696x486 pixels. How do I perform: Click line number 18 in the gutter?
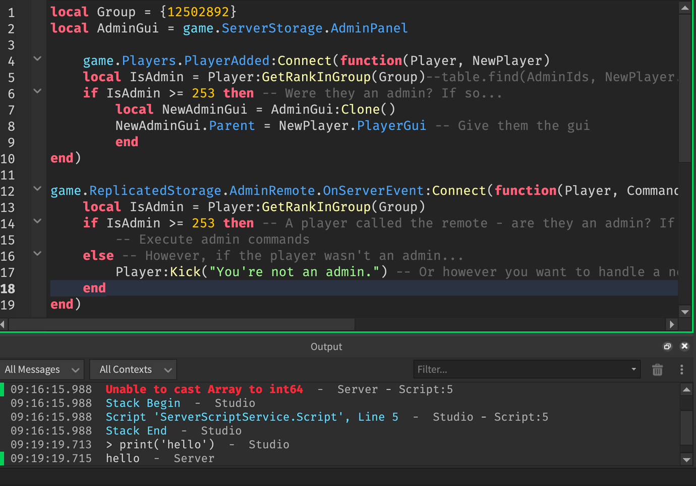coord(11,288)
